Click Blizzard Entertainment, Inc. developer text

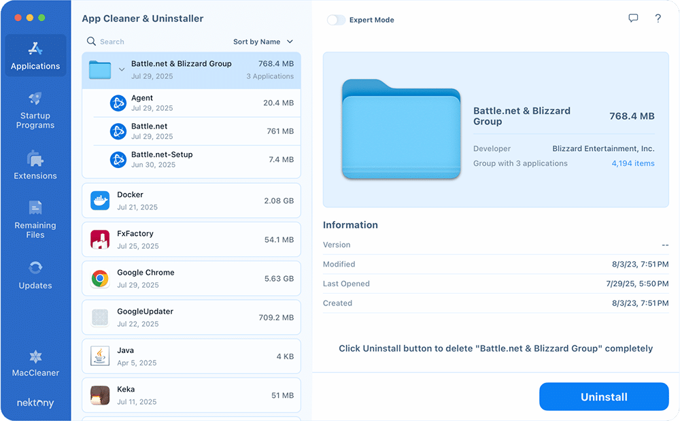point(603,149)
